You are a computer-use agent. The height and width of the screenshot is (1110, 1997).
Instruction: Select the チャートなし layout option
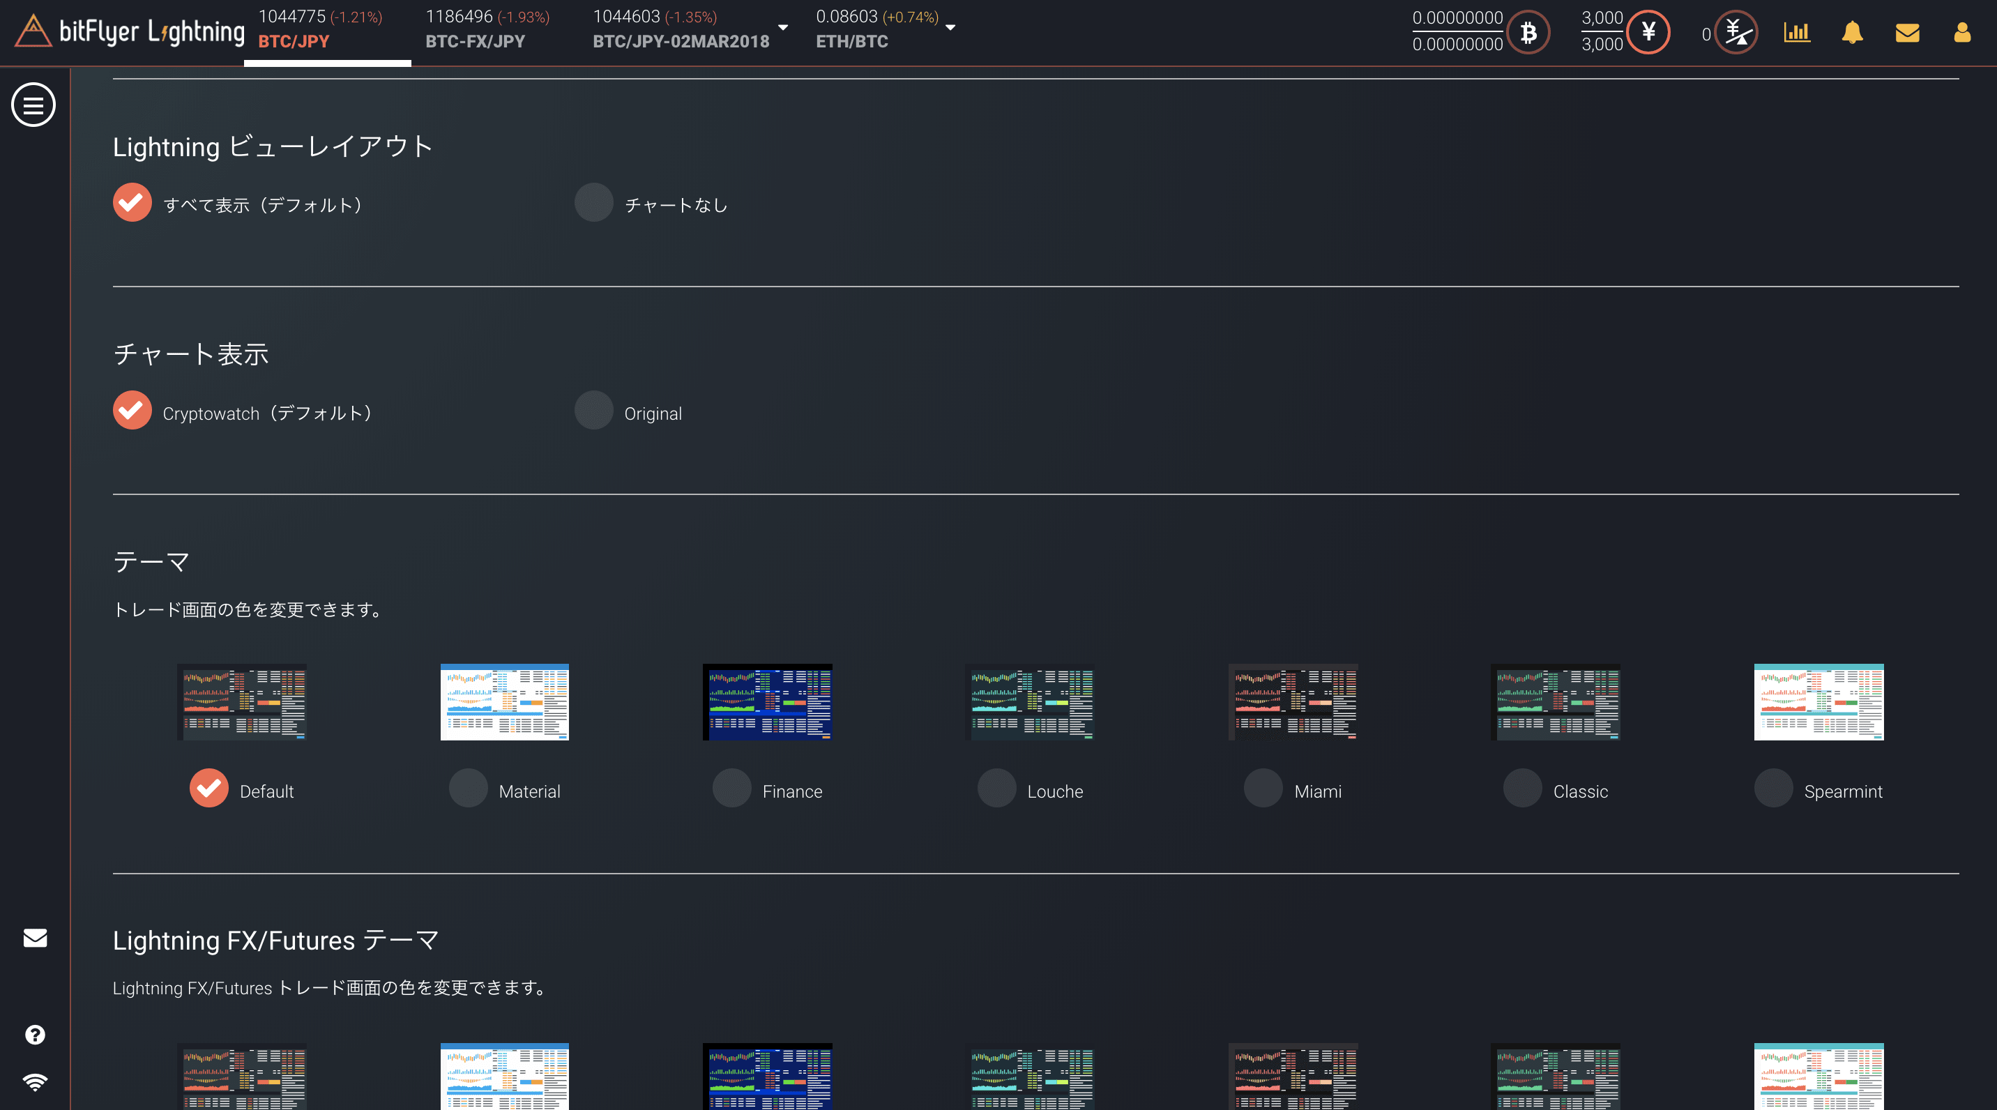594,202
